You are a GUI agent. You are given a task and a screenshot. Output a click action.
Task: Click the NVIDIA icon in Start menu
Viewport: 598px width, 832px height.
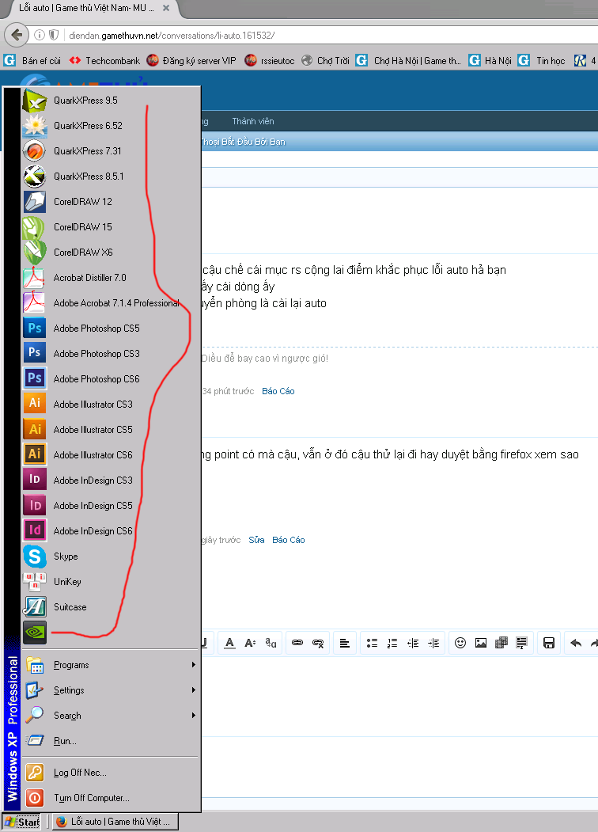pyautogui.click(x=36, y=633)
